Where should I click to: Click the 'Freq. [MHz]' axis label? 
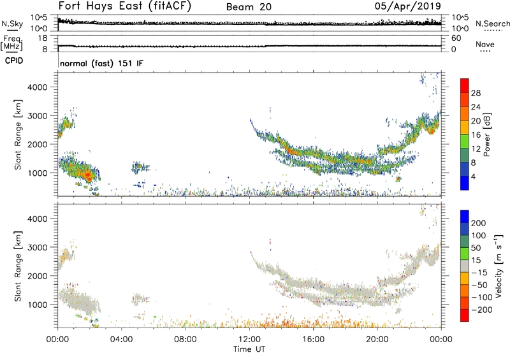pyautogui.click(x=11, y=43)
